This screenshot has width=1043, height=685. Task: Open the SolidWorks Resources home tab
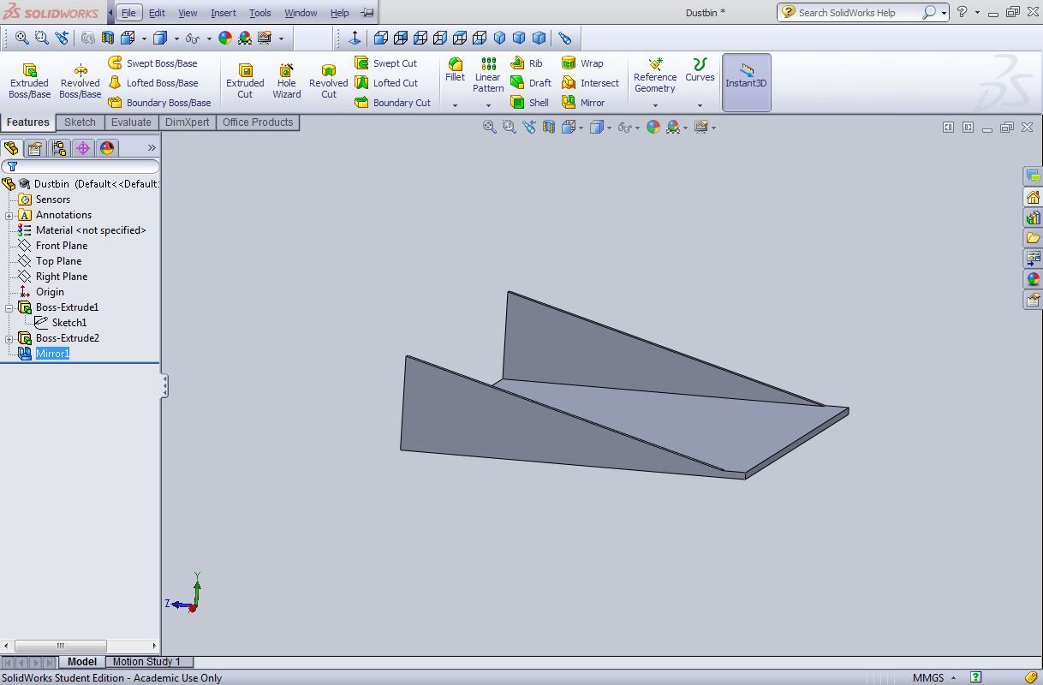click(x=1033, y=197)
